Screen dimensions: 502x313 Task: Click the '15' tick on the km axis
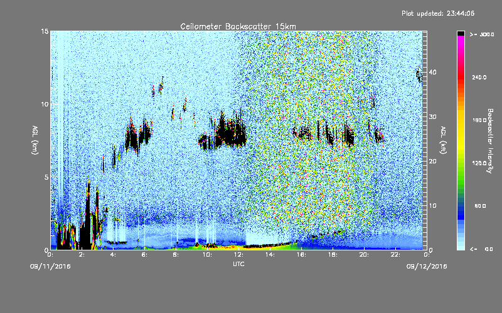(45, 31)
